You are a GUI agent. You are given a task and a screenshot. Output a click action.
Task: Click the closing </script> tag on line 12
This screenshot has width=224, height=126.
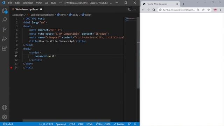coord(35,60)
